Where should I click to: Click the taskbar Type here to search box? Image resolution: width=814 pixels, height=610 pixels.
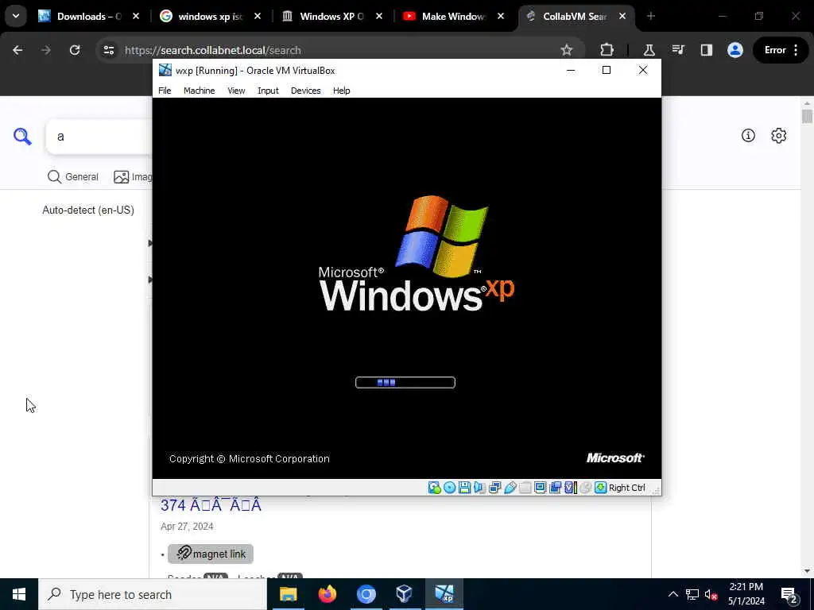pyautogui.click(x=153, y=594)
